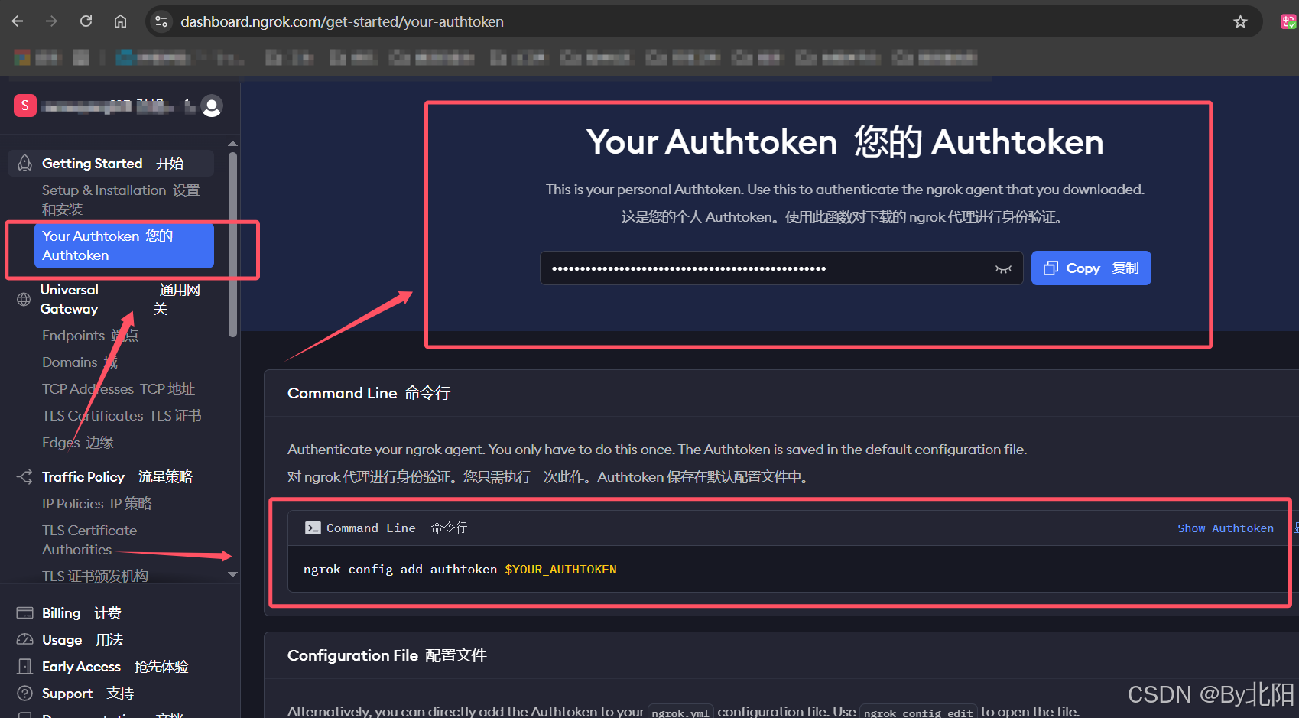This screenshot has width=1299, height=718.
Task: Open the Domains navigation item
Action: (x=70, y=362)
